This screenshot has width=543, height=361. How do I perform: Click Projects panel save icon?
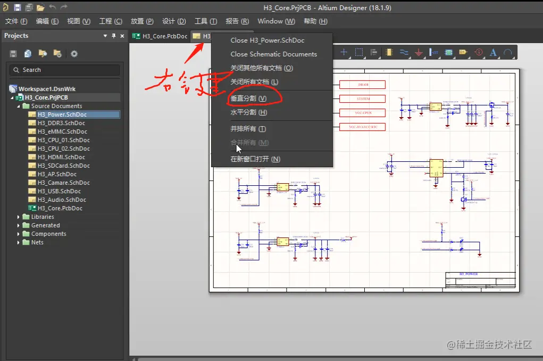(13, 54)
